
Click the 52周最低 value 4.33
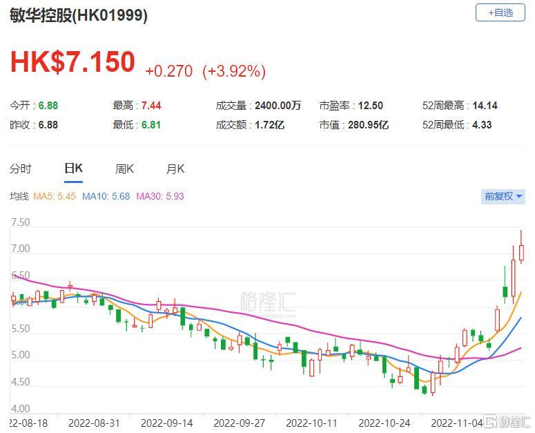tap(482, 125)
